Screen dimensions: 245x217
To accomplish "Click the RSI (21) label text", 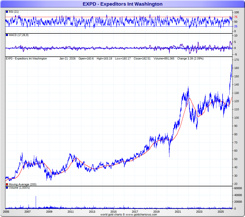I will (14, 12).
